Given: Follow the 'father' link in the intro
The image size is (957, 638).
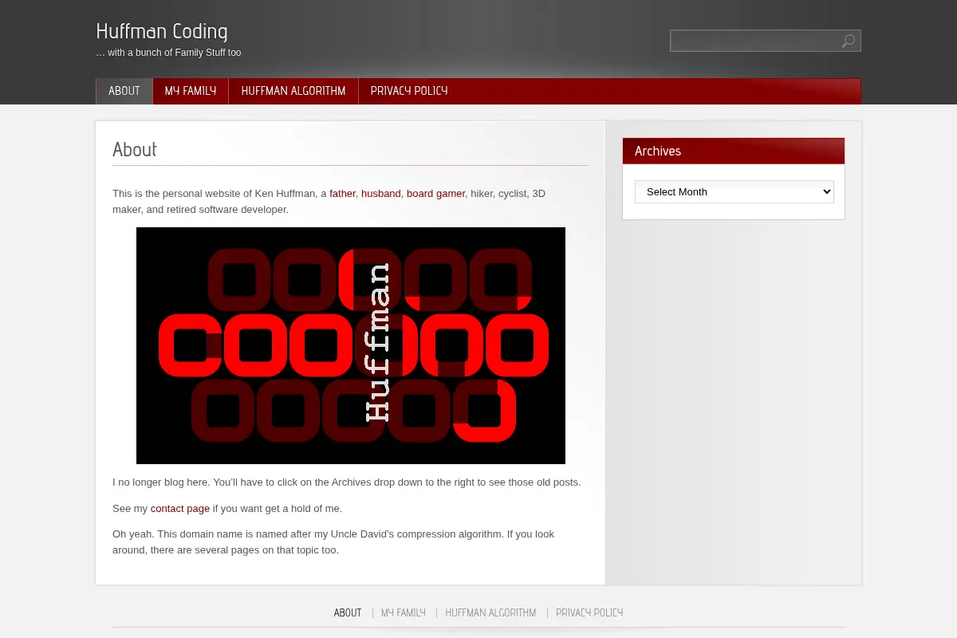Looking at the screenshot, I should (x=342, y=193).
